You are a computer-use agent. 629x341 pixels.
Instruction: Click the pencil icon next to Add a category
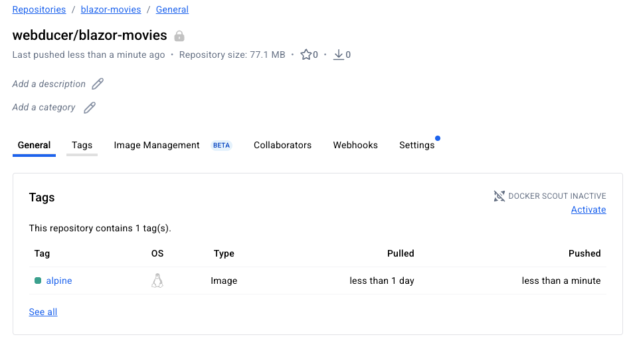pyautogui.click(x=90, y=108)
